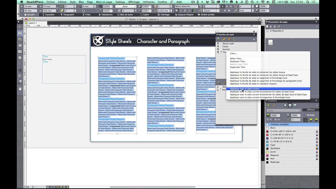
Task: Collapse Couleurs panel triangle
Action: coord(267,101)
